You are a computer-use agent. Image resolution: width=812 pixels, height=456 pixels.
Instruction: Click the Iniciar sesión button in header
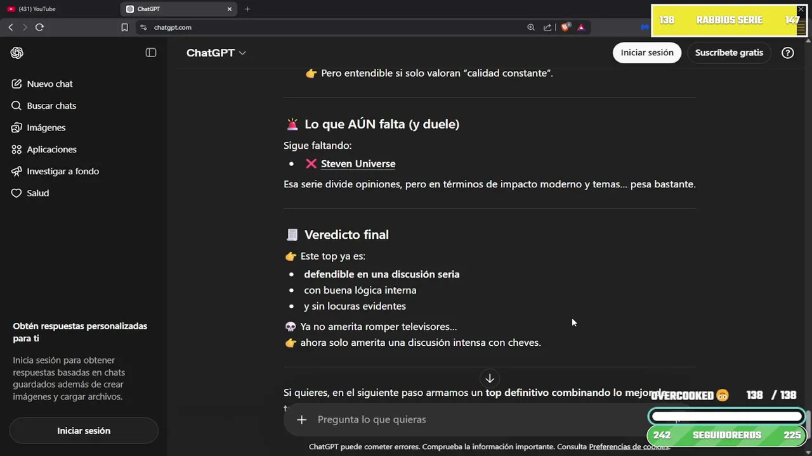click(647, 53)
